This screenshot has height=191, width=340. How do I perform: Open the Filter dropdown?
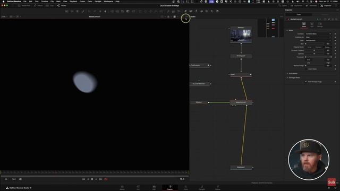[318, 40]
